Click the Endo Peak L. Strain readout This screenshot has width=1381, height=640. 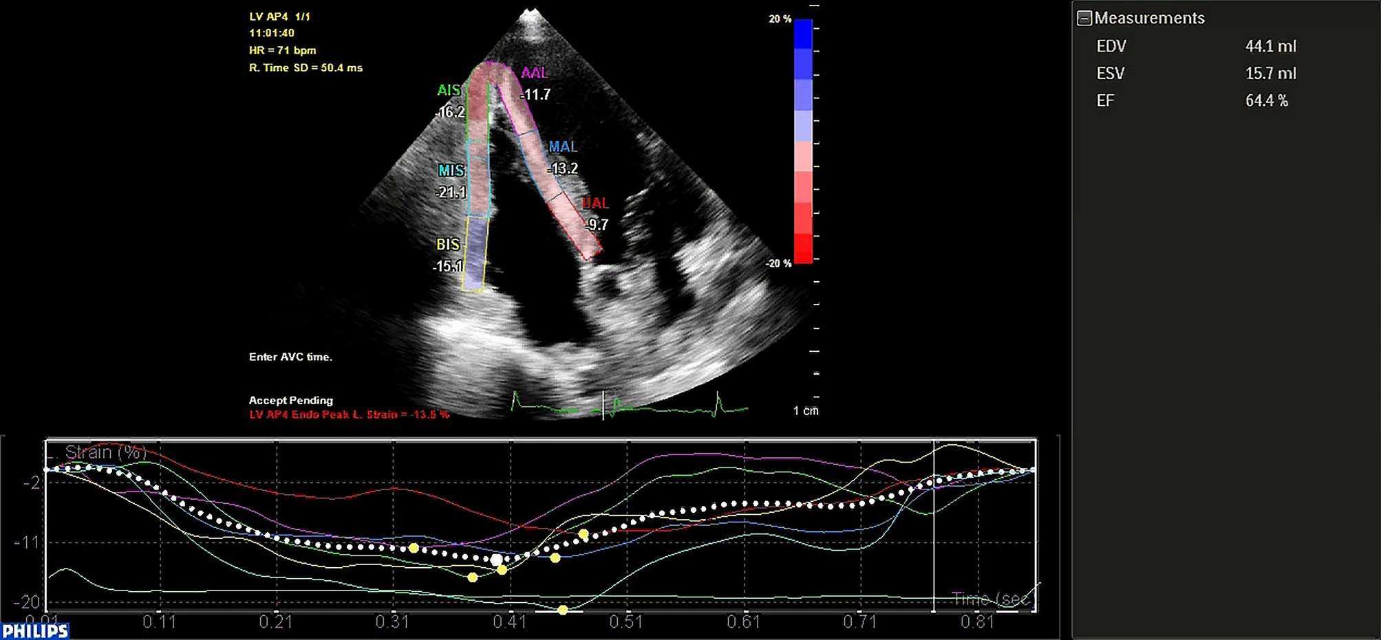[x=348, y=415]
